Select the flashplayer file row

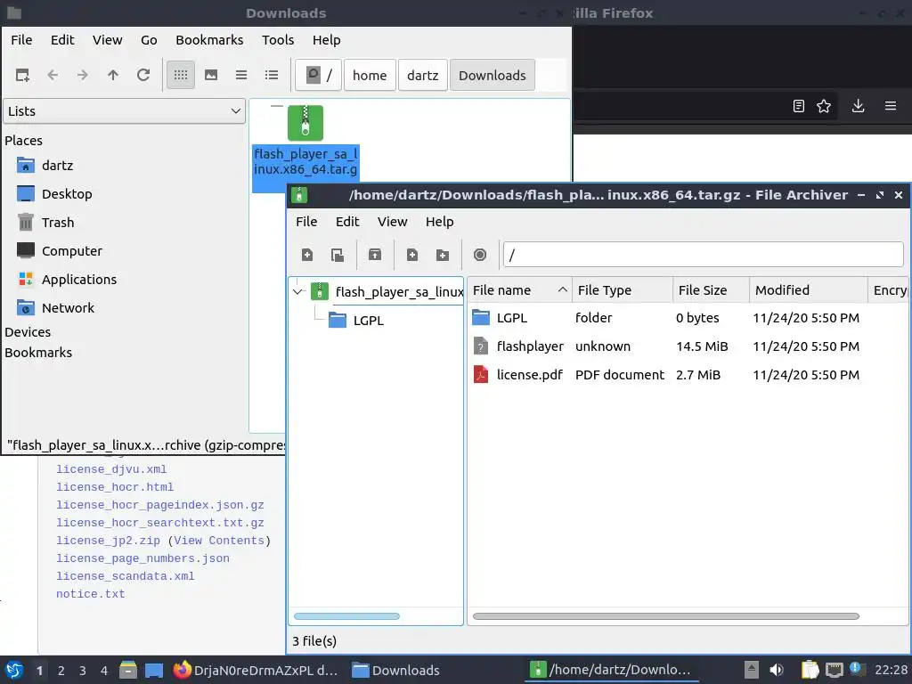click(688, 346)
